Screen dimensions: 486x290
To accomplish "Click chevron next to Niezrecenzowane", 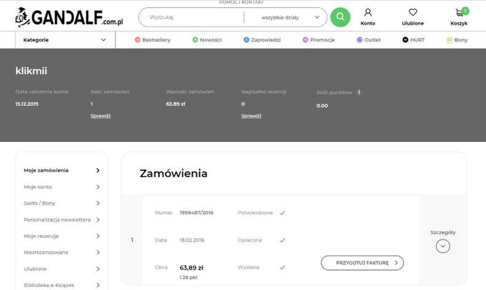I will (x=98, y=252).
